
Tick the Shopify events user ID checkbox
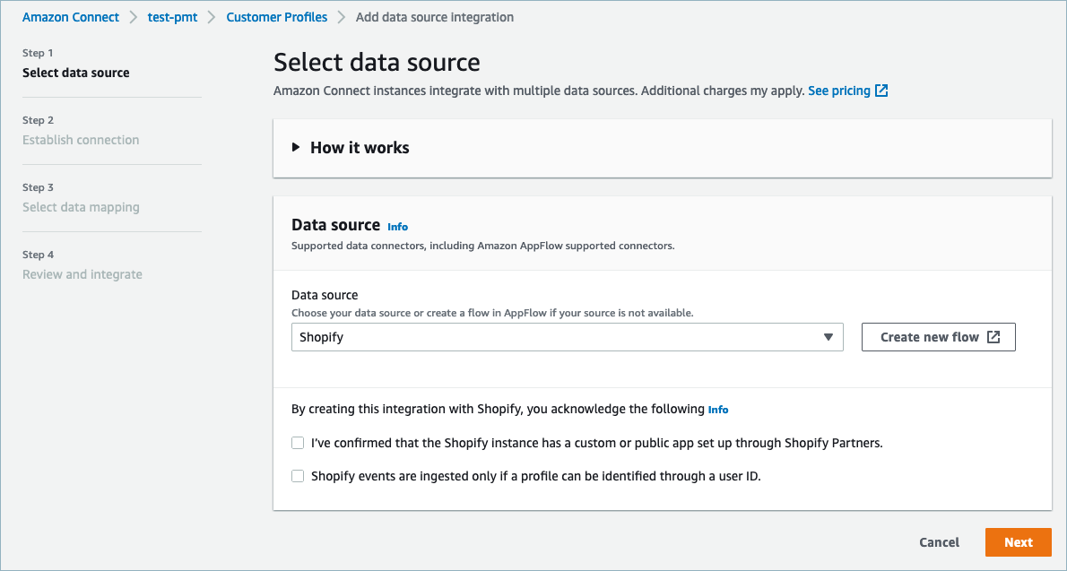click(x=298, y=476)
